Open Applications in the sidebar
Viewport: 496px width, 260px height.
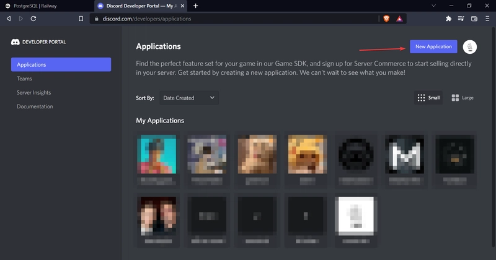click(61, 64)
